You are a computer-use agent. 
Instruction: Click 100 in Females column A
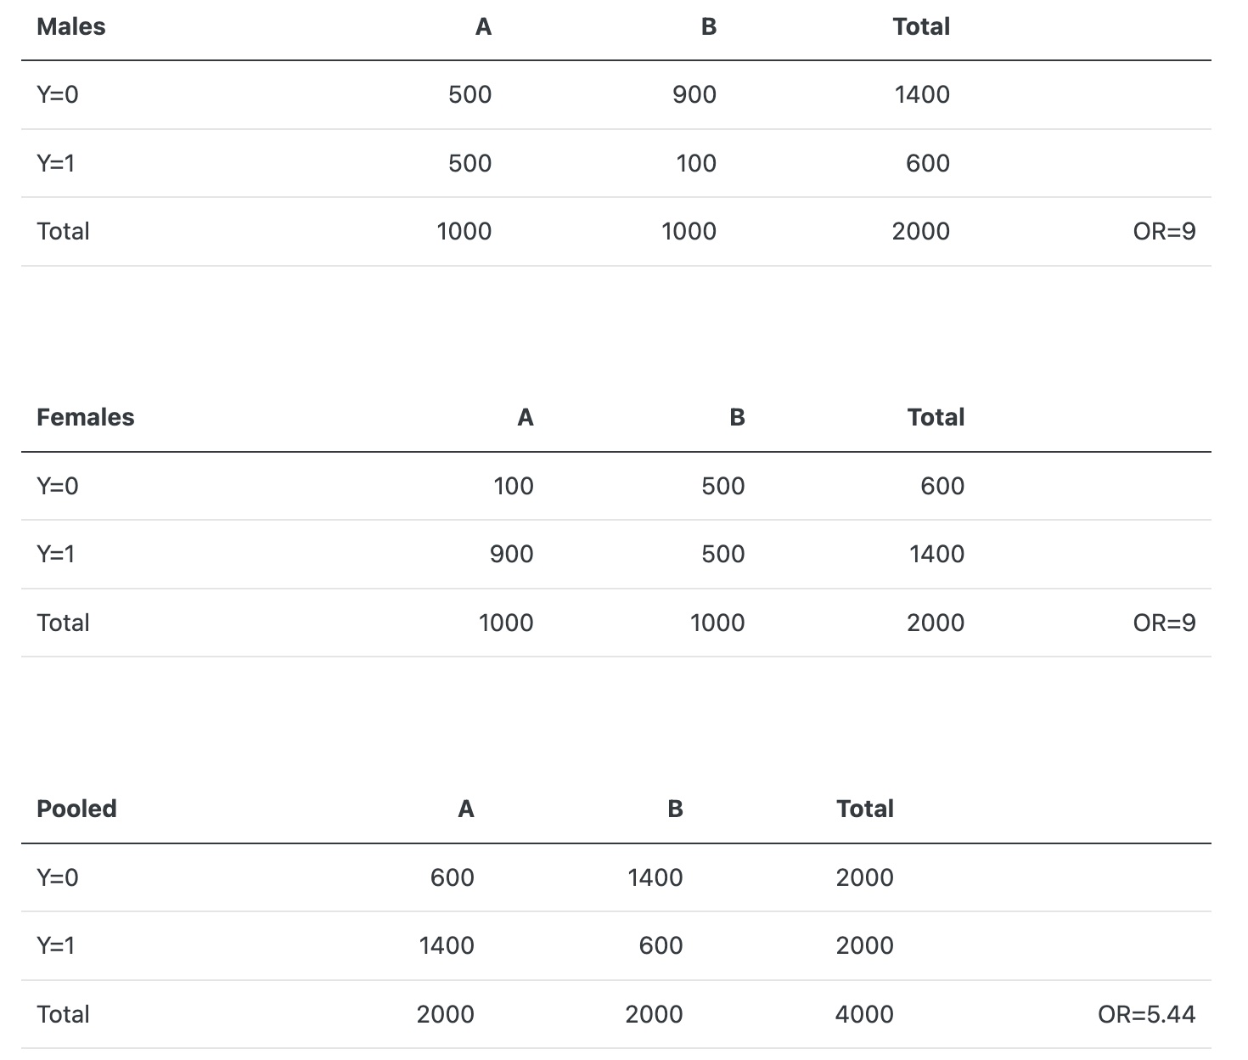click(514, 487)
